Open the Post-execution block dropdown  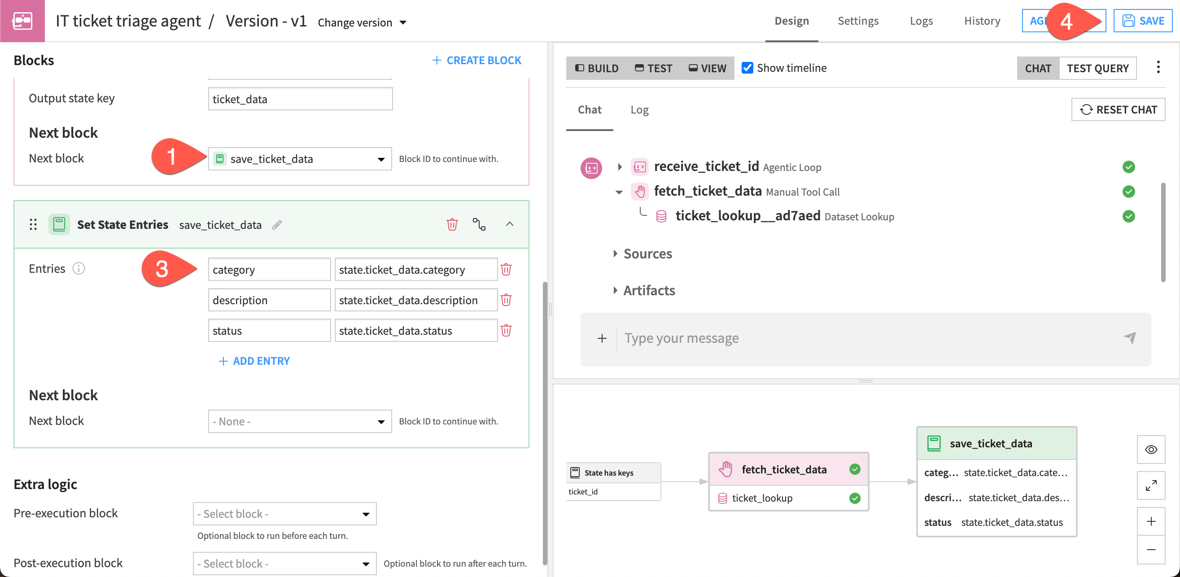tap(284, 564)
